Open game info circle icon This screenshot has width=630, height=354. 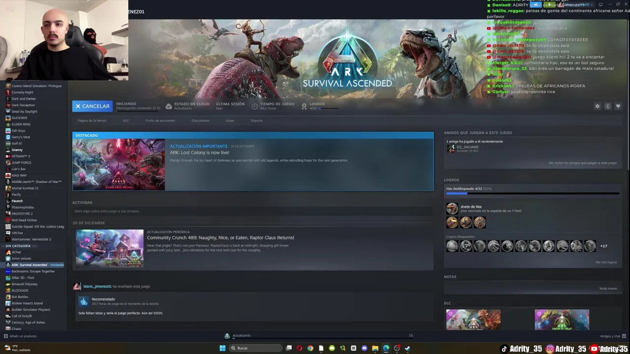[608, 106]
